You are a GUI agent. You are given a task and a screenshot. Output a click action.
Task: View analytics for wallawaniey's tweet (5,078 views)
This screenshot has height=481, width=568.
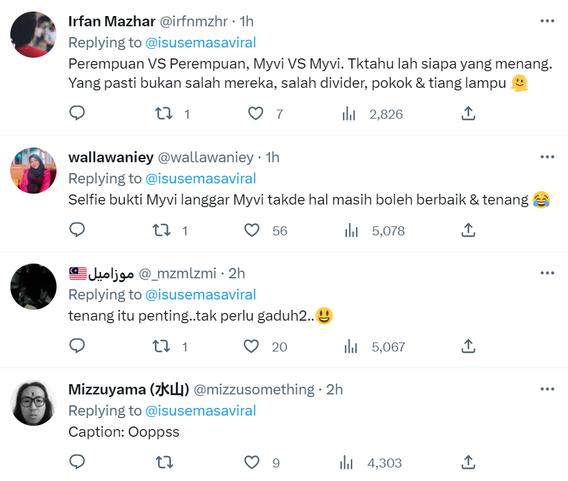[x=350, y=230]
